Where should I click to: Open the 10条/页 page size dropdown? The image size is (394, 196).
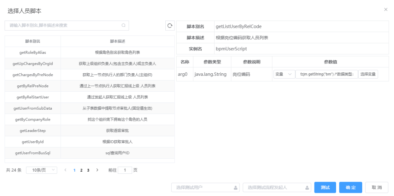(x=42, y=170)
